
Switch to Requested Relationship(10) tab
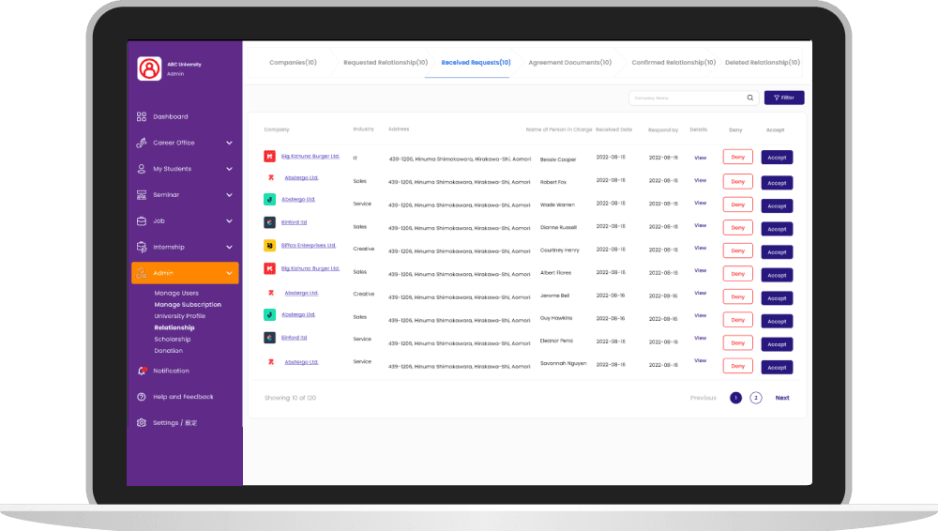click(x=386, y=62)
